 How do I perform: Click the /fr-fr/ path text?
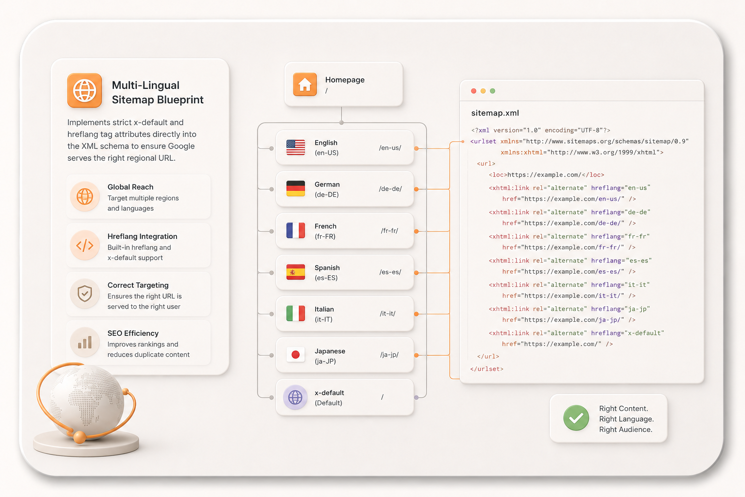click(x=389, y=231)
